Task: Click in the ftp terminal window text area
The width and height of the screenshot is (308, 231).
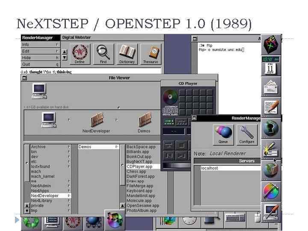Action: tap(229, 79)
